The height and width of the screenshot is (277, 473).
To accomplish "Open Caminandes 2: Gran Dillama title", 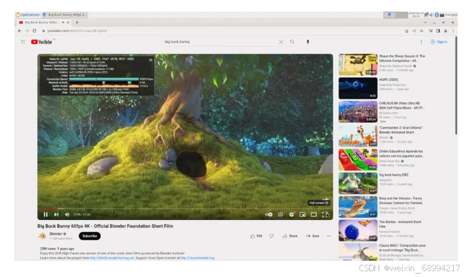I will point(401,130).
